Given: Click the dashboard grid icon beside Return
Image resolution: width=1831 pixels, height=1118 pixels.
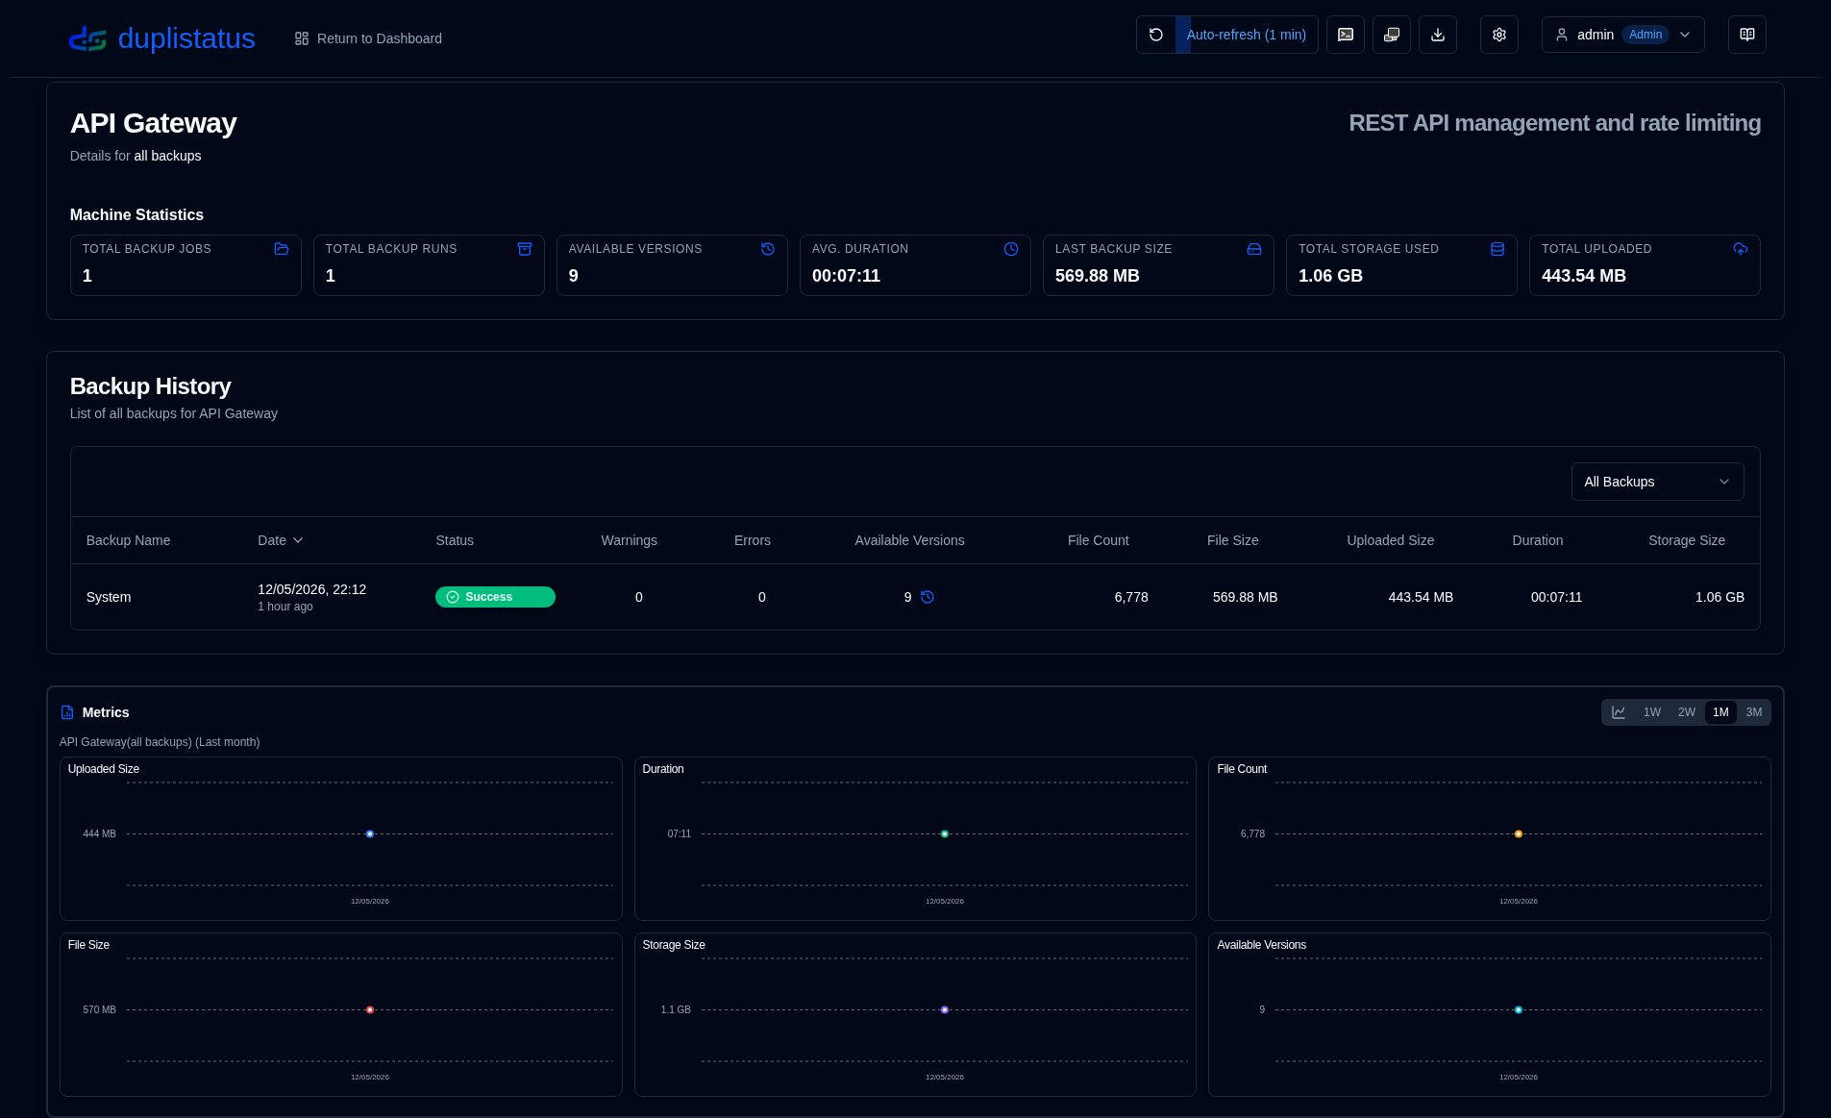Looking at the screenshot, I should (302, 38).
